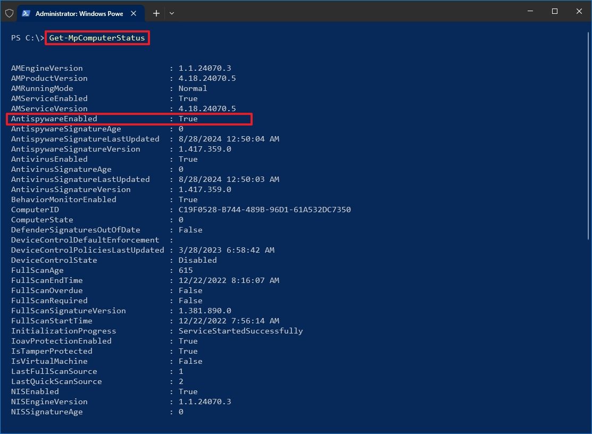Open the new tab dropdown chevron
Image resolution: width=592 pixels, height=434 pixels.
click(x=171, y=13)
